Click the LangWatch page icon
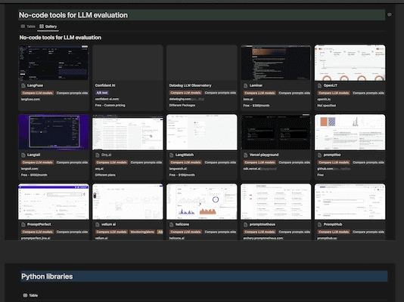This screenshot has width=404, height=302. 172,155
